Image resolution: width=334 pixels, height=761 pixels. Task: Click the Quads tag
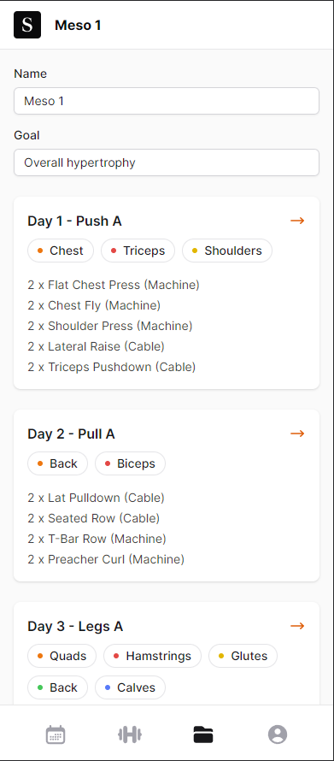pyautogui.click(x=62, y=656)
